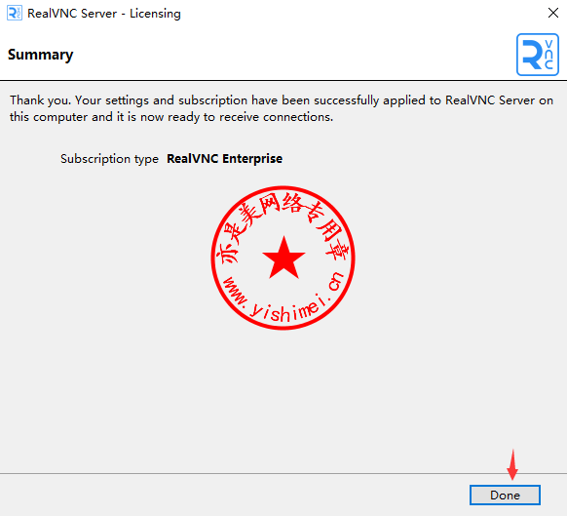Close the RealVNC Server Licensing dialog
The width and height of the screenshot is (567, 516).
(553, 13)
